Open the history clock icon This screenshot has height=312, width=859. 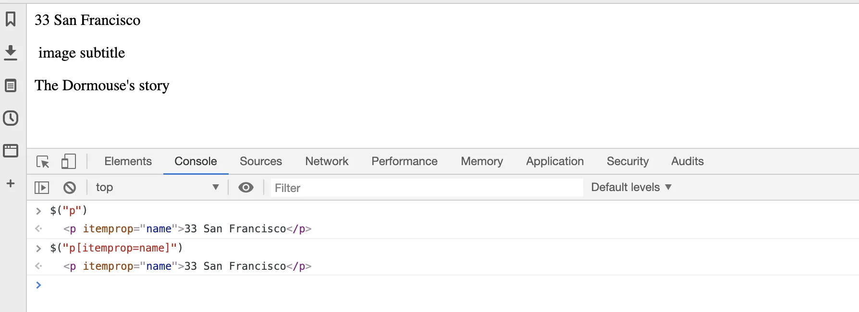(x=11, y=118)
